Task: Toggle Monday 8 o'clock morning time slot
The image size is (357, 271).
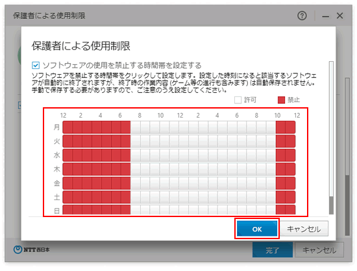Action: (145, 127)
